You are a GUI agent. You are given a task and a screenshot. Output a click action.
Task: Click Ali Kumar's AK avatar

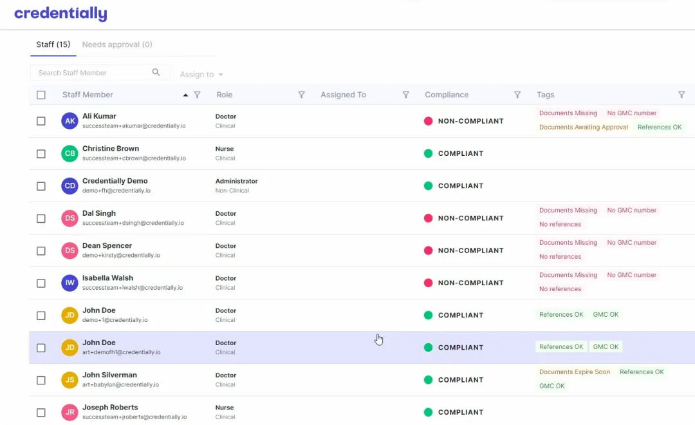click(69, 121)
